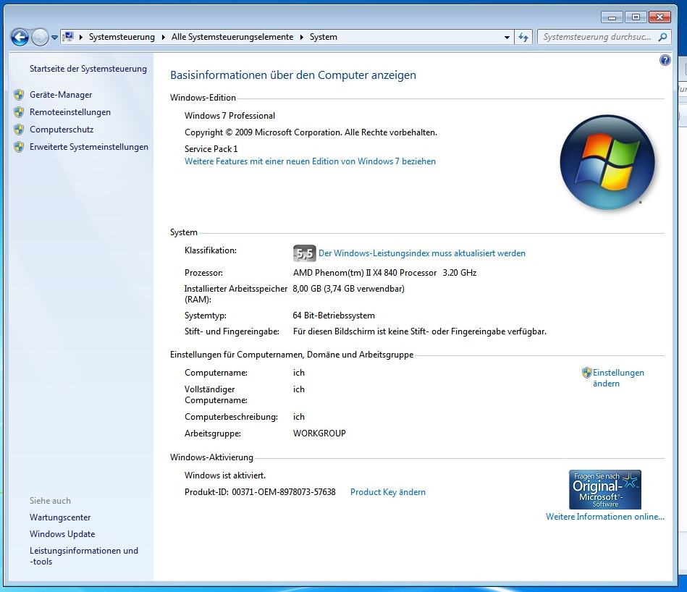
Task: Open Weitere Features mit neuer Edition link
Action: [x=311, y=161]
